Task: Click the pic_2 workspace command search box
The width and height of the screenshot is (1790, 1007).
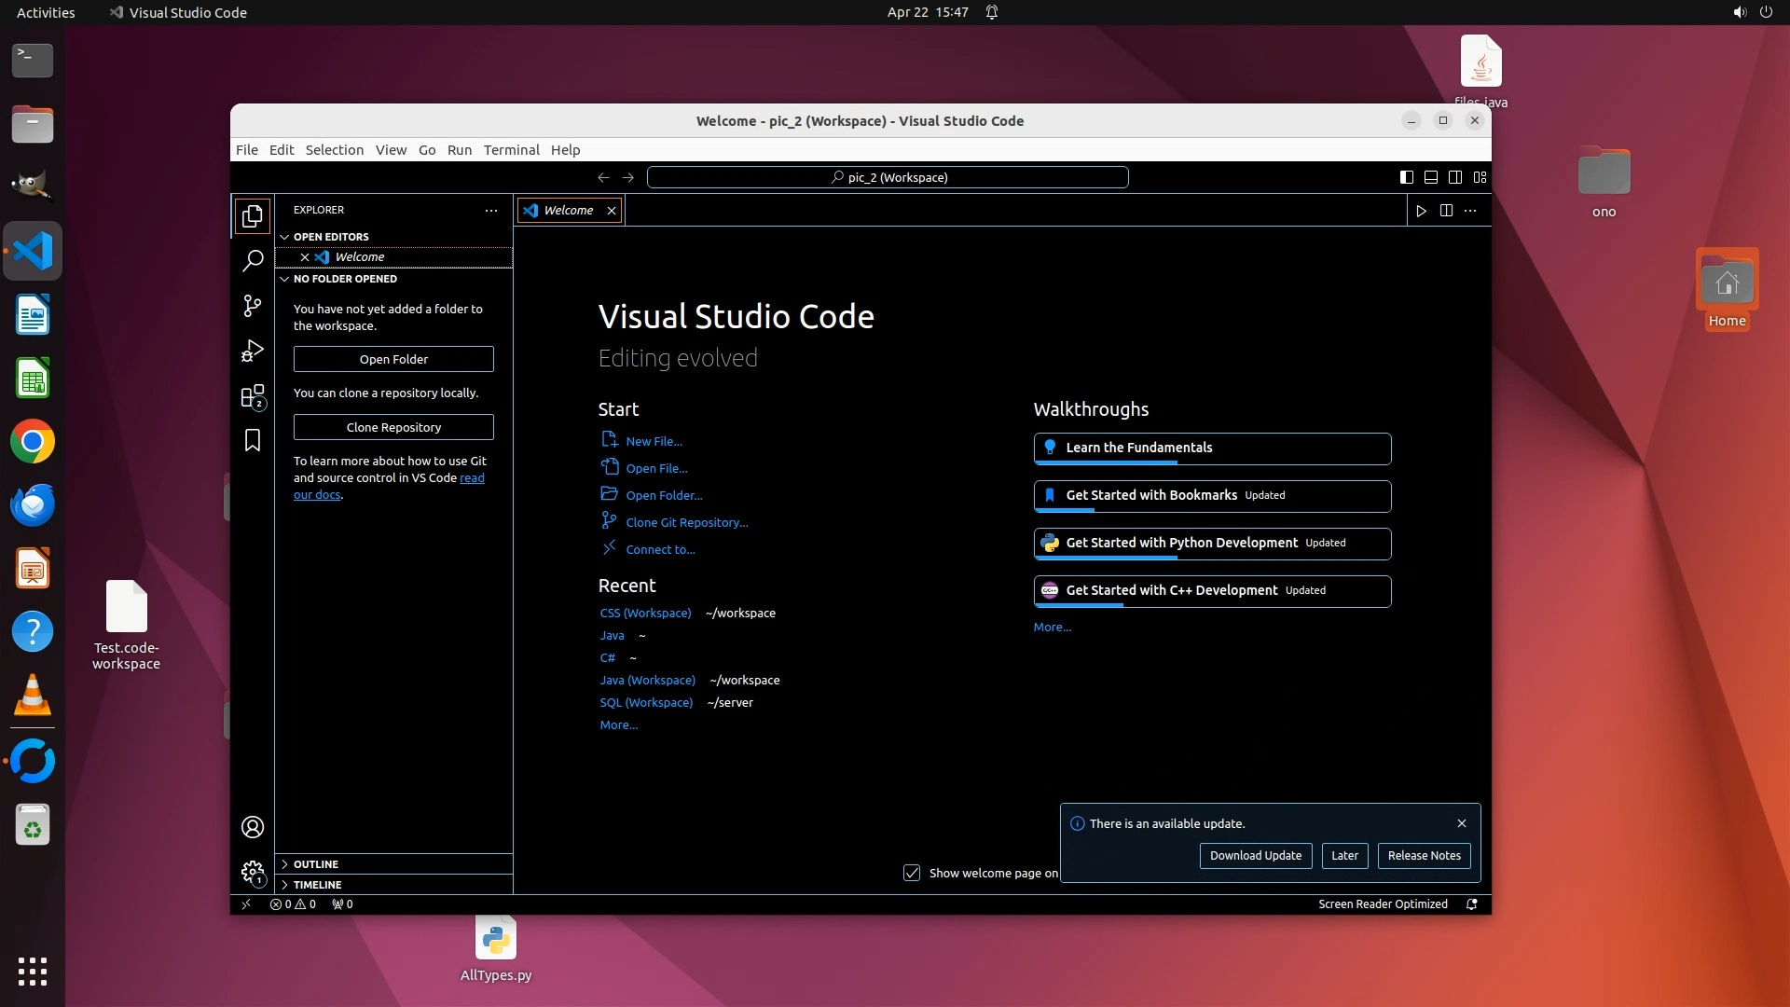Action: (x=888, y=177)
